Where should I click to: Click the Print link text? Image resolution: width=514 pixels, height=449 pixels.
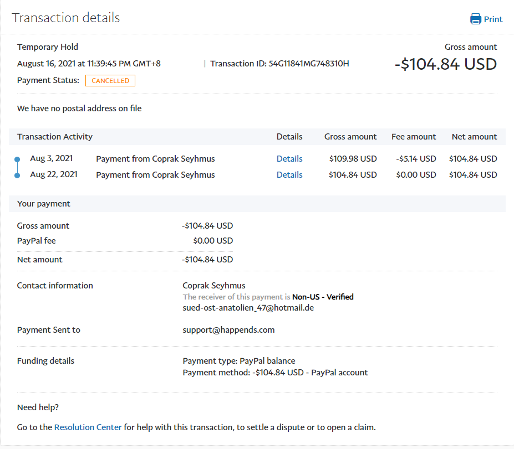[x=493, y=19]
